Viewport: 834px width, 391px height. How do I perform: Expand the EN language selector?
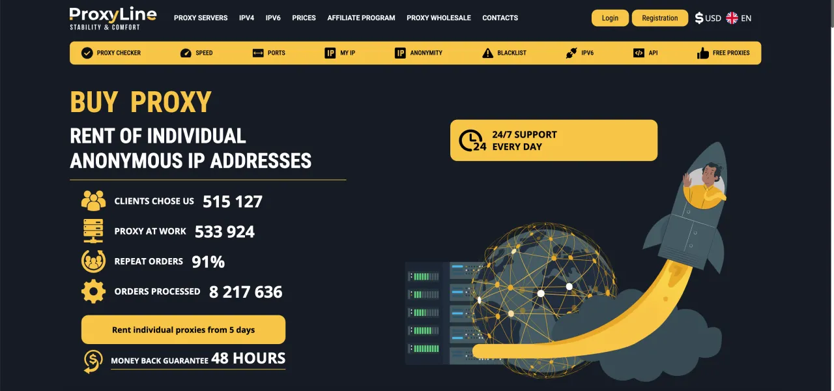coord(739,18)
